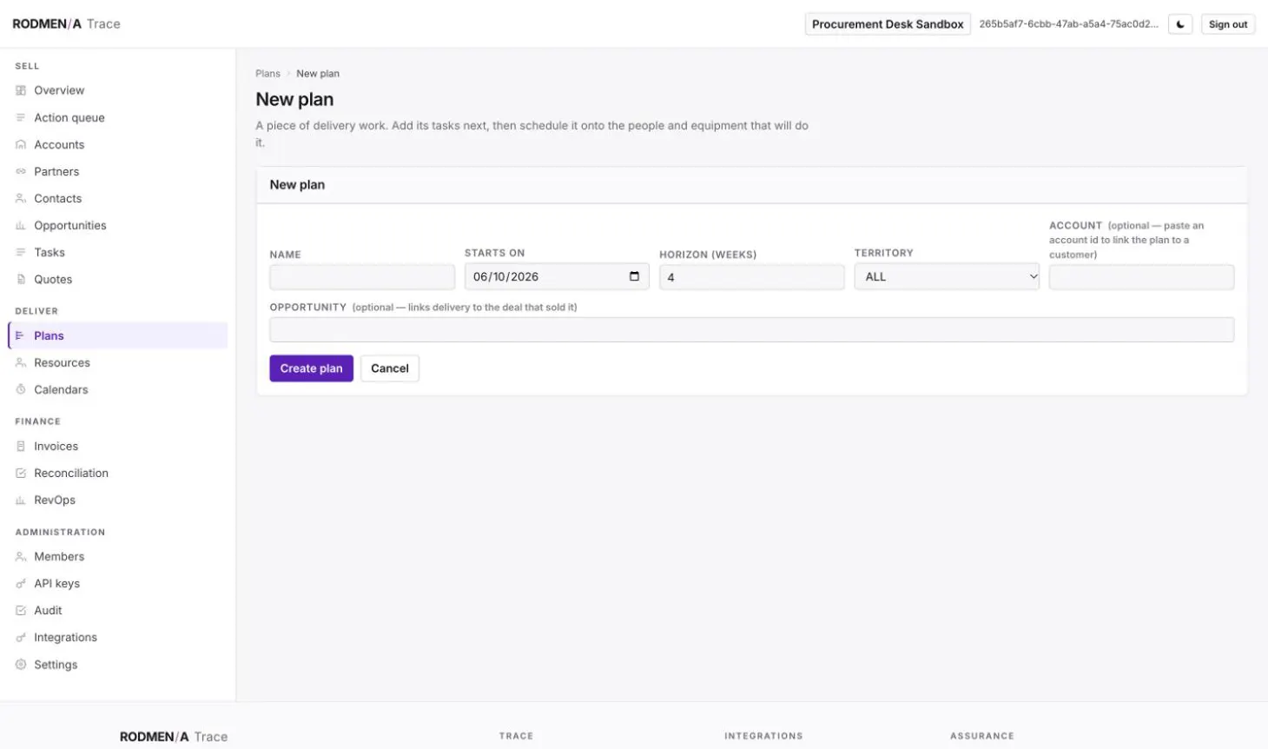The width and height of the screenshot is (1268, 749).
Task: Toggle dark mode moon button
Action: tap(1179, 24)
